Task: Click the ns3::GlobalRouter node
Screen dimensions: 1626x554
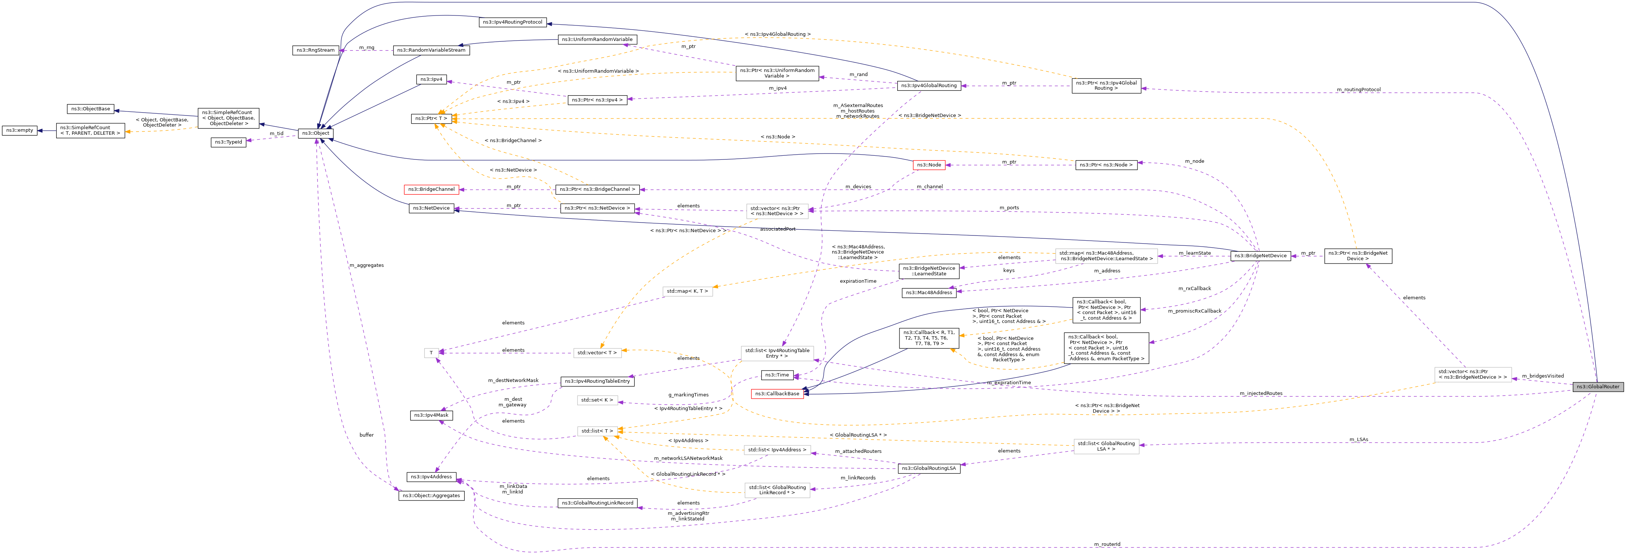Action: coord(1598,386)
